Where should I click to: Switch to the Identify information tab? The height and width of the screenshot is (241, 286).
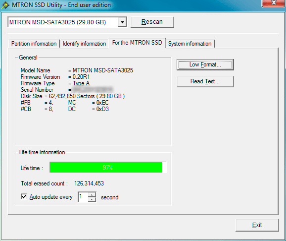84,44
